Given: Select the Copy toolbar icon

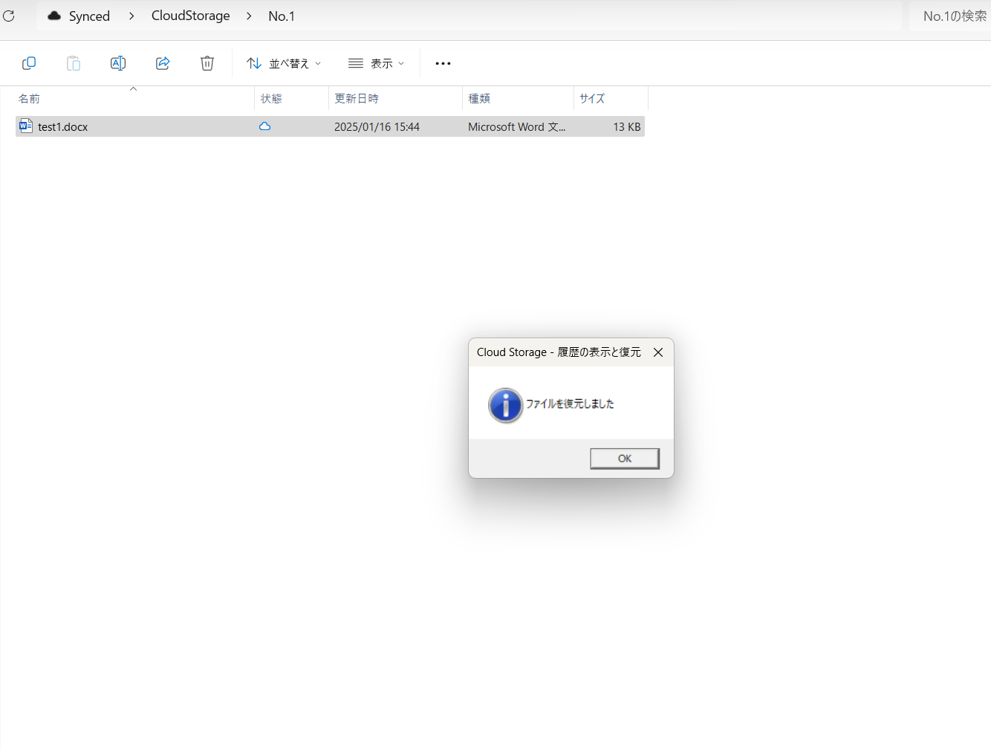Looking at the screenshot, I should point(29,63).
